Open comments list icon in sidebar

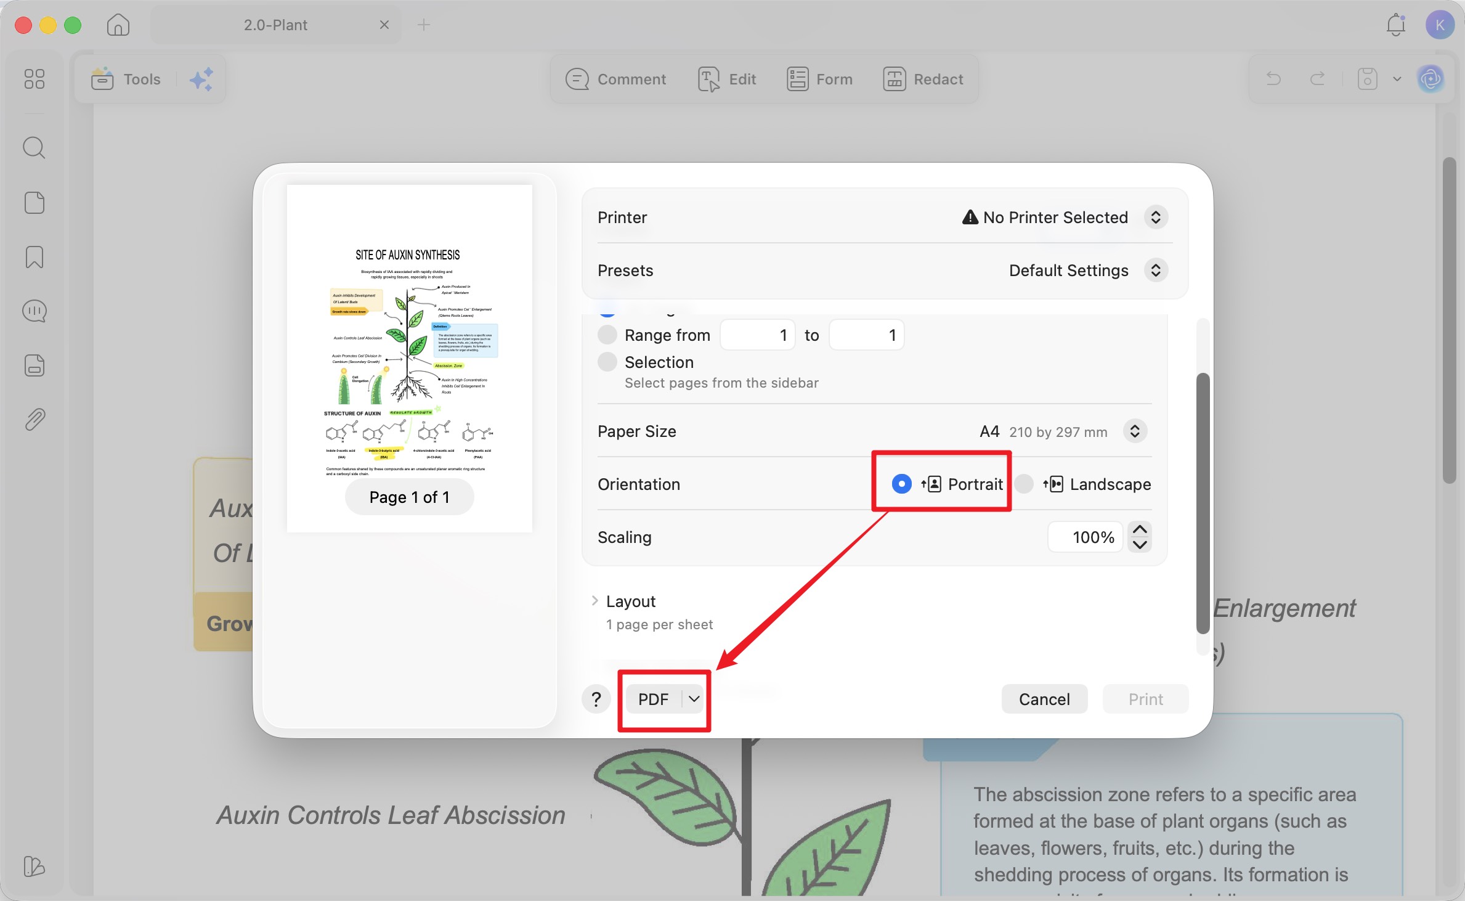coord(34,311)
